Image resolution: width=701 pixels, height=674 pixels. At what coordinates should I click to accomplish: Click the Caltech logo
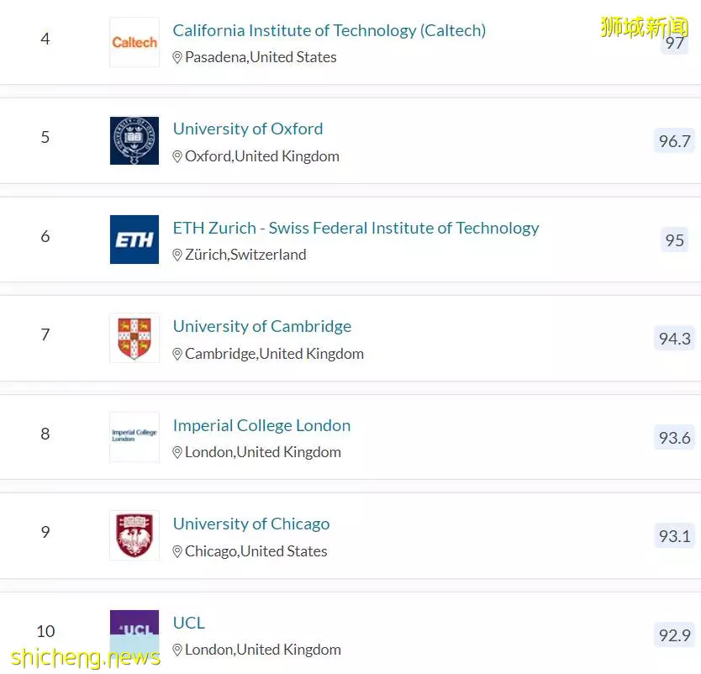[134, 42]
